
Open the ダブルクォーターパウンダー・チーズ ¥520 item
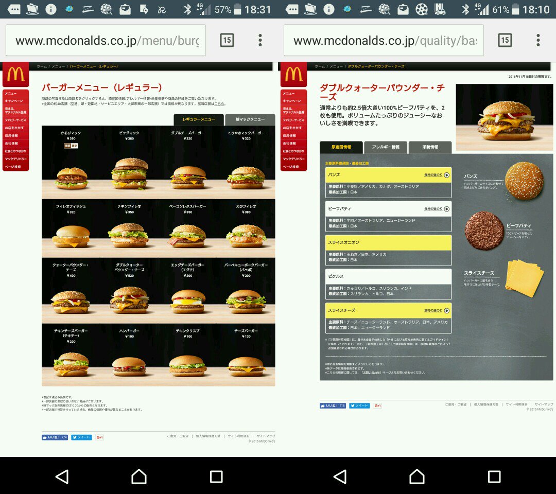pos(129,291)
